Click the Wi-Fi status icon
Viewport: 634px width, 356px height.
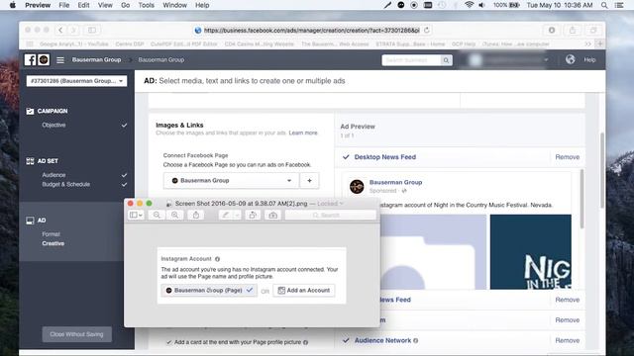click(x=469, y=5)
